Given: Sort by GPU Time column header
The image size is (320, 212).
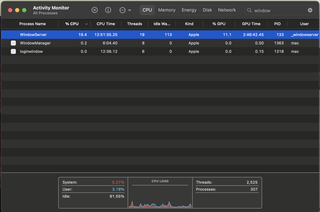Looking at the screenshot, I should [x=251, y=24].
